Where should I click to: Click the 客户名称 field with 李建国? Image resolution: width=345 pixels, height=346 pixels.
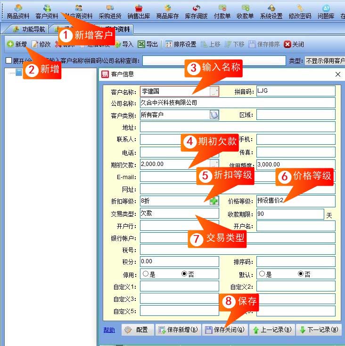[x=179, y=91]
